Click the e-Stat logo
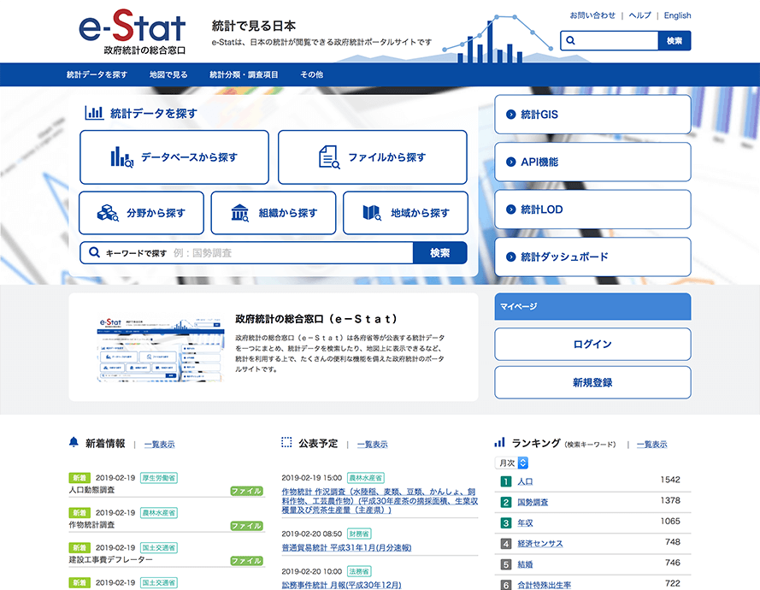760x590 pixels. pos(132,32)
